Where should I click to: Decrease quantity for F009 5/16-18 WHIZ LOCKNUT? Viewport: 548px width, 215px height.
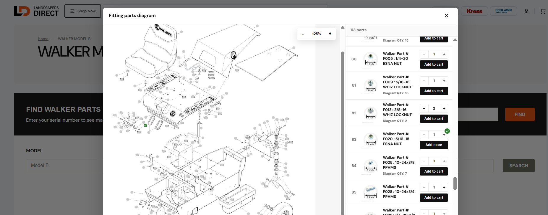coord(424,81)
